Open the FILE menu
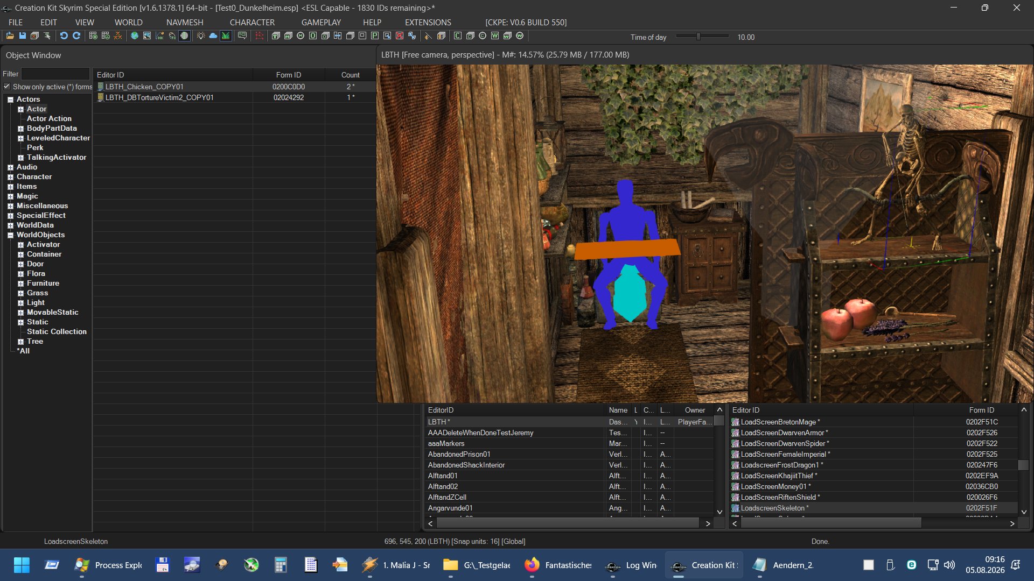Image resolution: width=1034 pixels, height=581 pixels. pyautogui.click(x=16, y=22)
